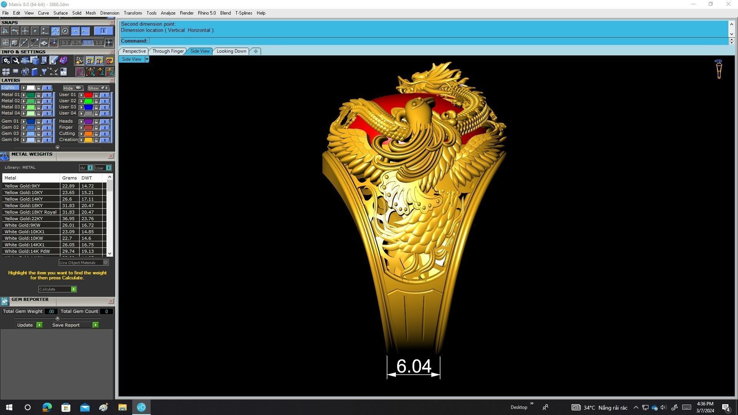738x415 pixels.
Task: Click the four-viewport layout icon
Action: [6, 72]
